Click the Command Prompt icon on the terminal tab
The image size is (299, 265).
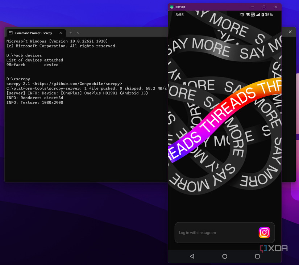tap(11, 33)
